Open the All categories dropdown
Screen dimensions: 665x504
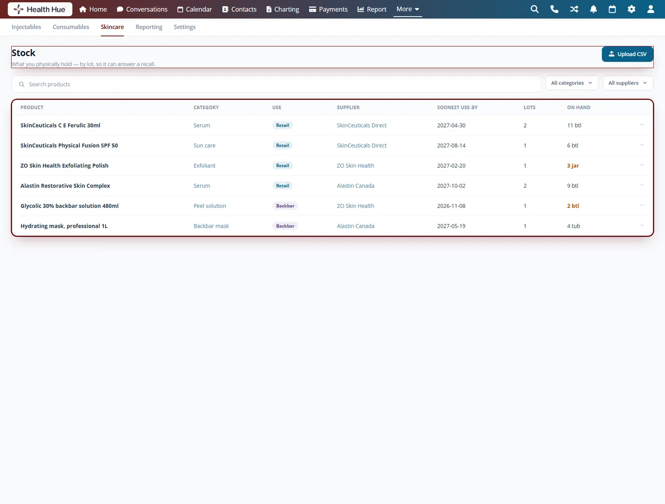[572, 83]
